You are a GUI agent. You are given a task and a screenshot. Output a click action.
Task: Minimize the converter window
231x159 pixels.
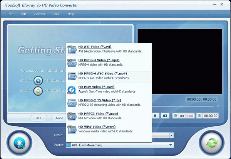click(x=215, y=5)
